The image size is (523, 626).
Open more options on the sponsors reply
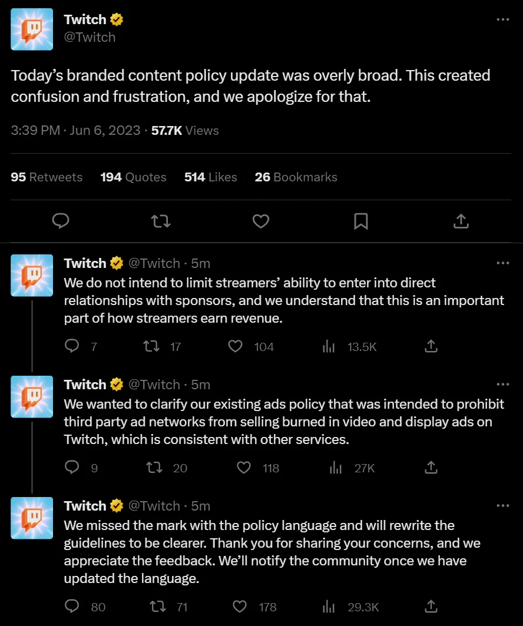click(x=502, y=263)
